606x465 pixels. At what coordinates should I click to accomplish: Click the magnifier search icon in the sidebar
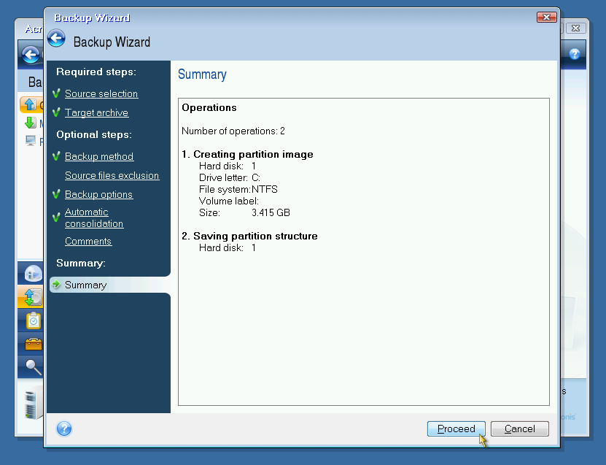click(x=33, y=366)
